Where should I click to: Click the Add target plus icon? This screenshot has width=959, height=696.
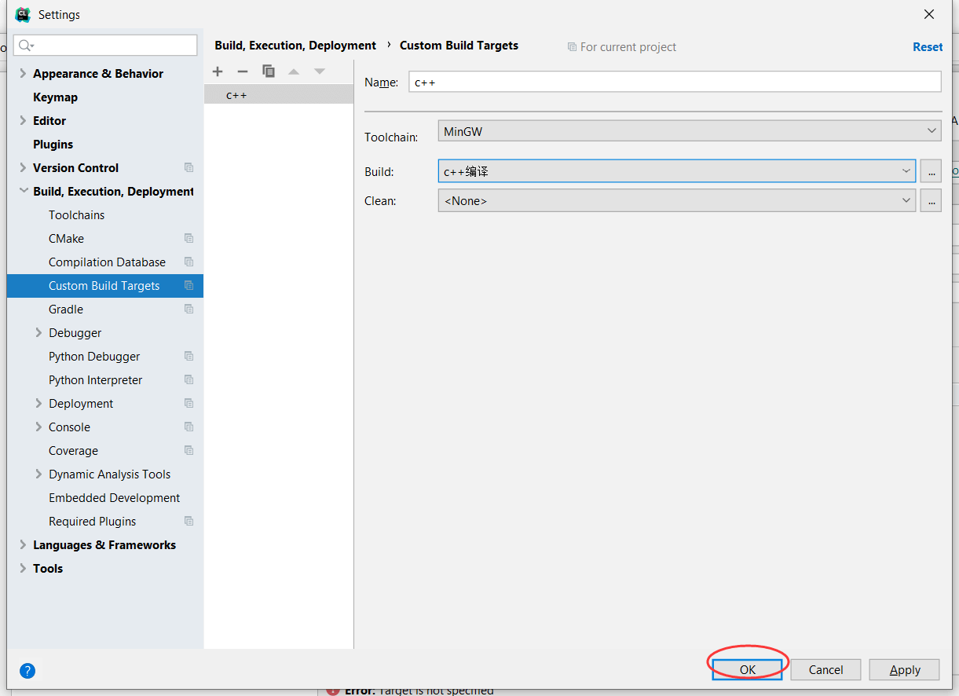(218, 71)
